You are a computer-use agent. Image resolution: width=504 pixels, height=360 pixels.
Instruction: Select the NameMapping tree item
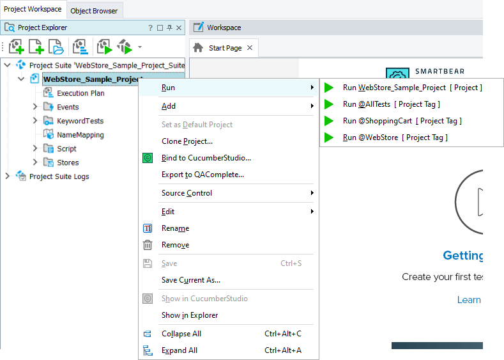pyautogui.click(x=80, y=135)
